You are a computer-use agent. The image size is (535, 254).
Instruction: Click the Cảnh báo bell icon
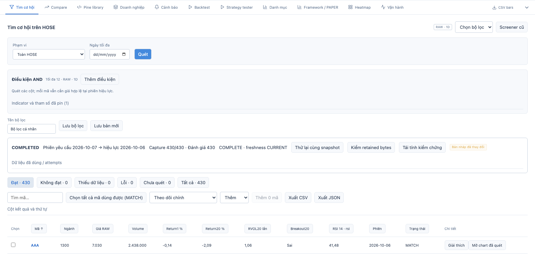pos(157,7)
